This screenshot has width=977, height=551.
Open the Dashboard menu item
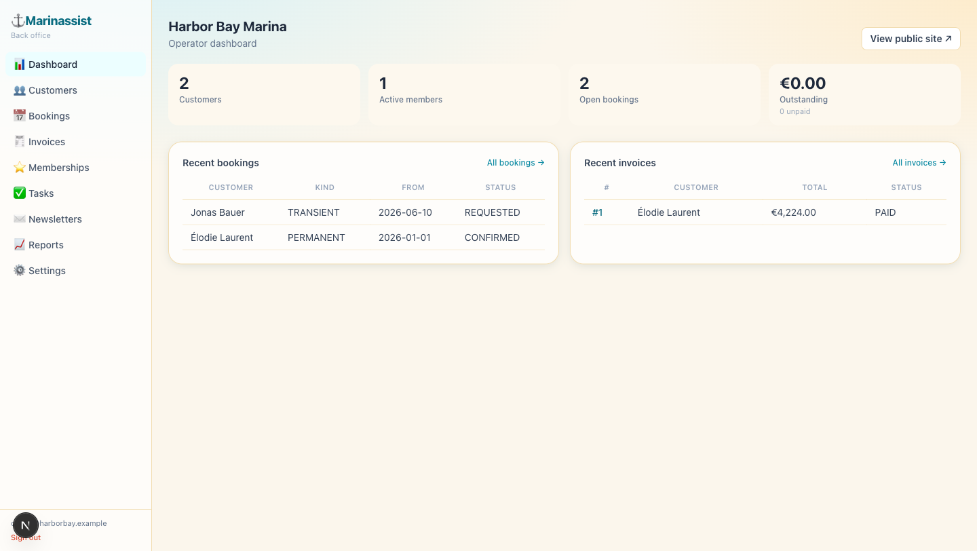click(75, 64)
